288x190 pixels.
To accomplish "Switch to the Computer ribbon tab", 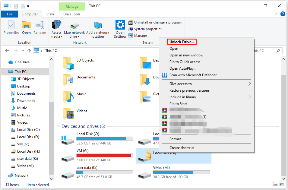I will point(30,14).
